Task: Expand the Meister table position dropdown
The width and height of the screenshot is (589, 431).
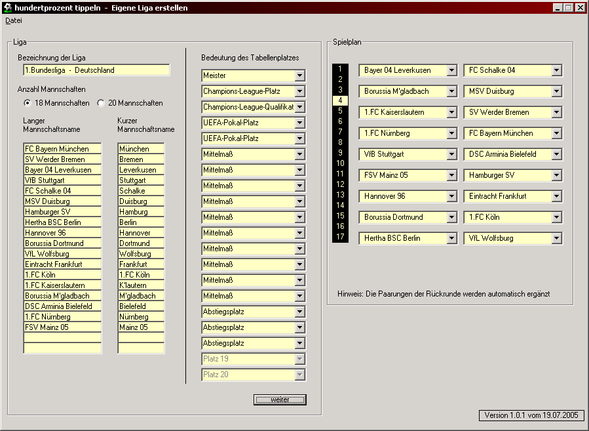Action: 299,75
